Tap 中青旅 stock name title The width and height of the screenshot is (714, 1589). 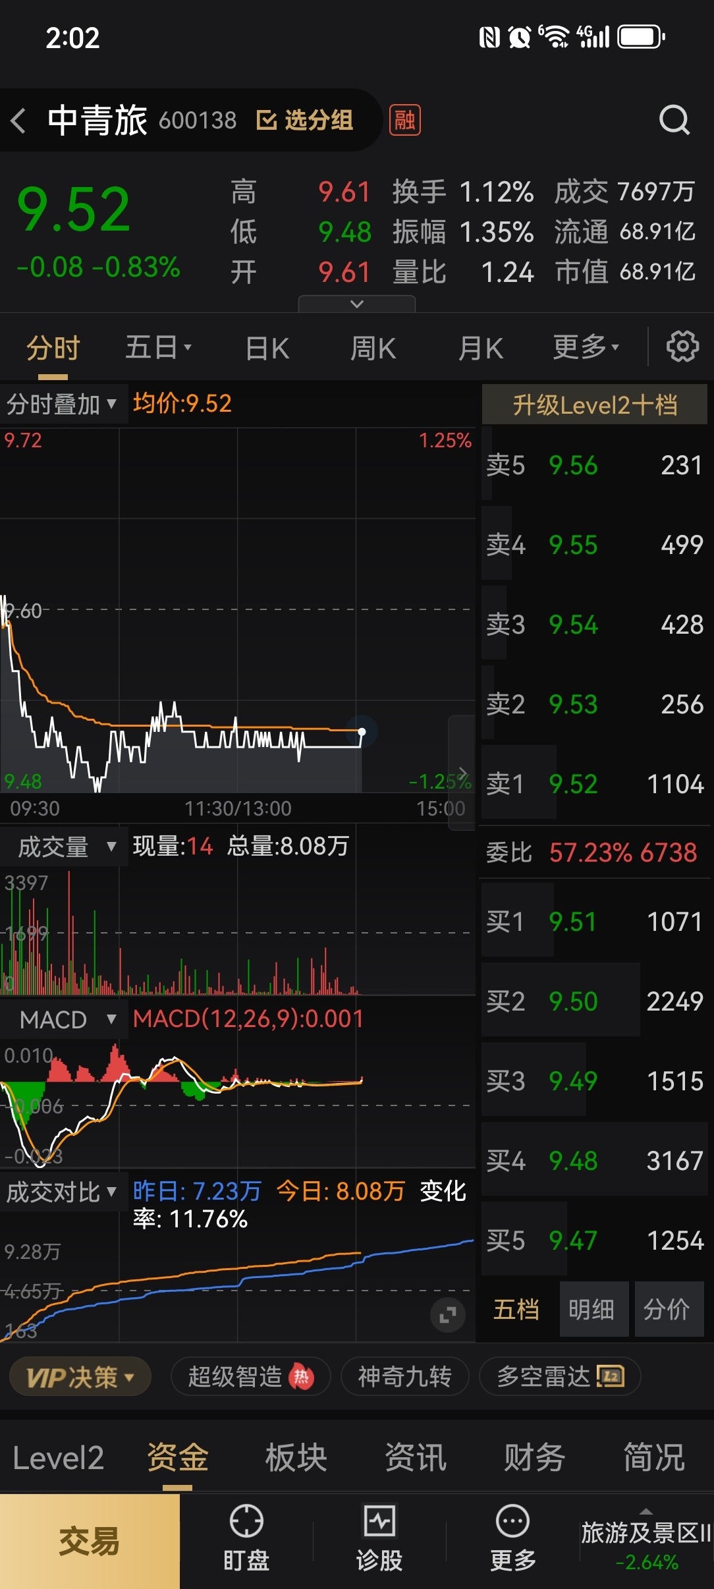[x=97, y=121]
